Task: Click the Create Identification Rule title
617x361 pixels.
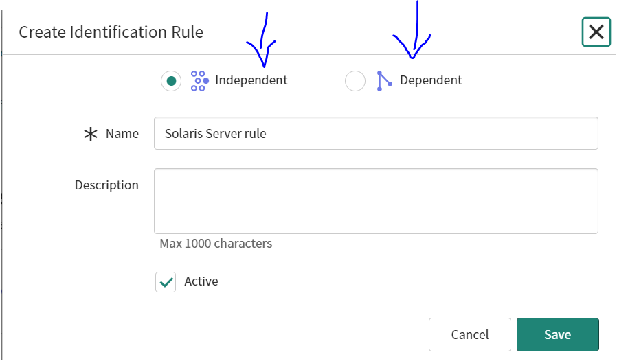Action: click(x=111, y=32)
